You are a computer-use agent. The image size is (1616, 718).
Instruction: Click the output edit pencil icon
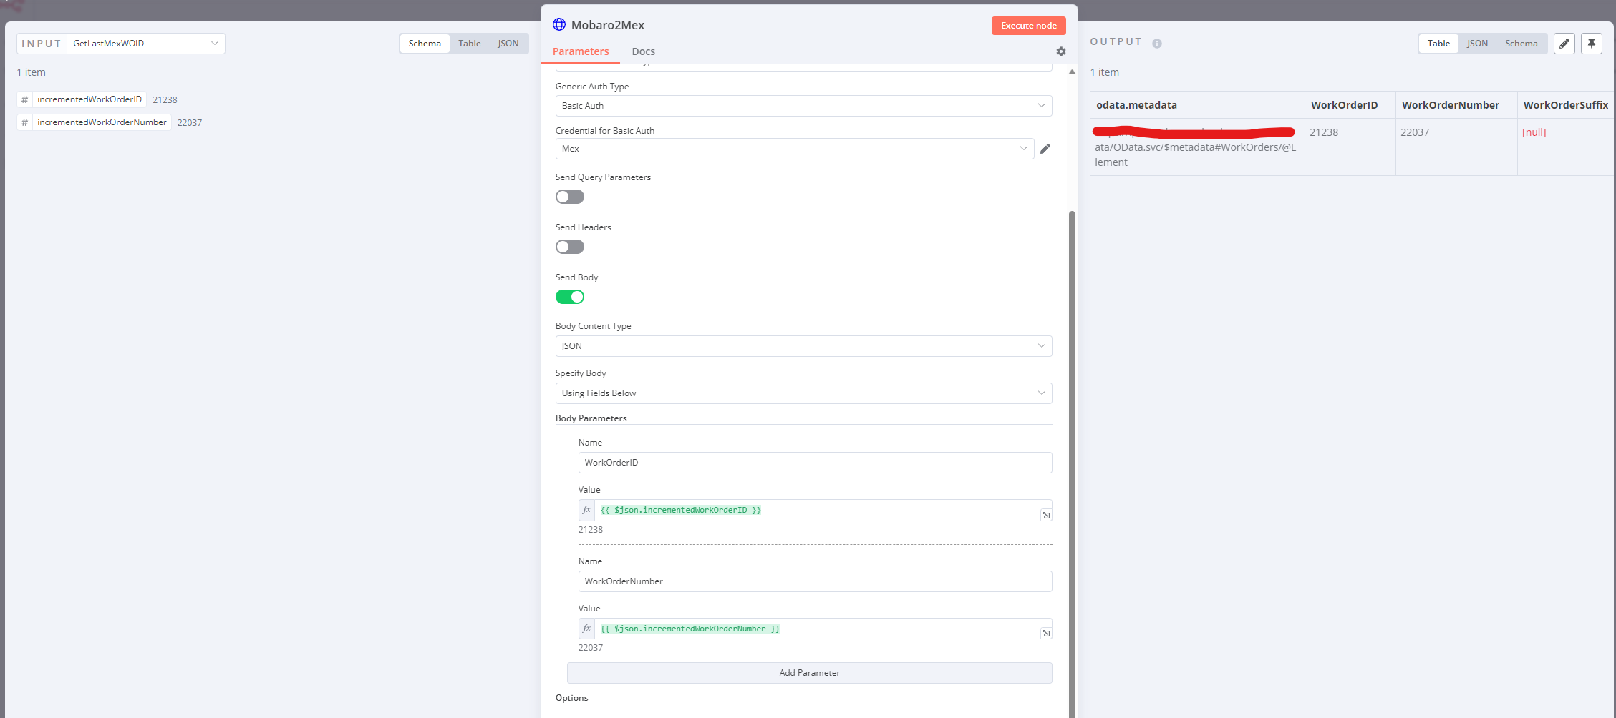point(1564,44)
